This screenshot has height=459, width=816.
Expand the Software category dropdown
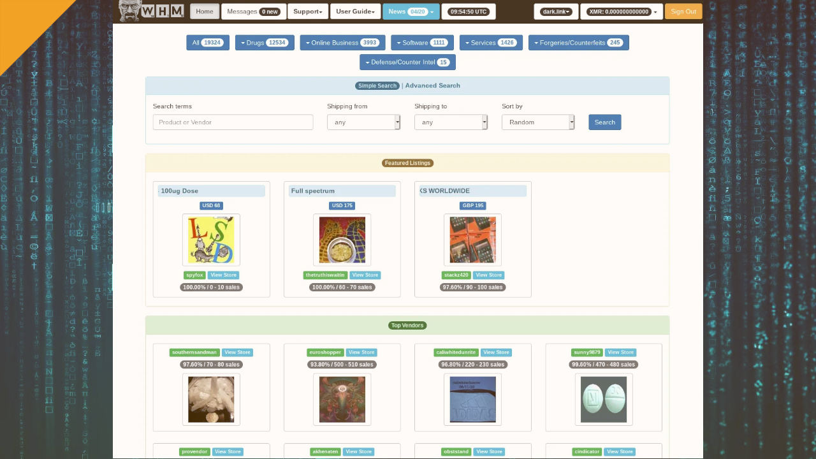(422, 43)
